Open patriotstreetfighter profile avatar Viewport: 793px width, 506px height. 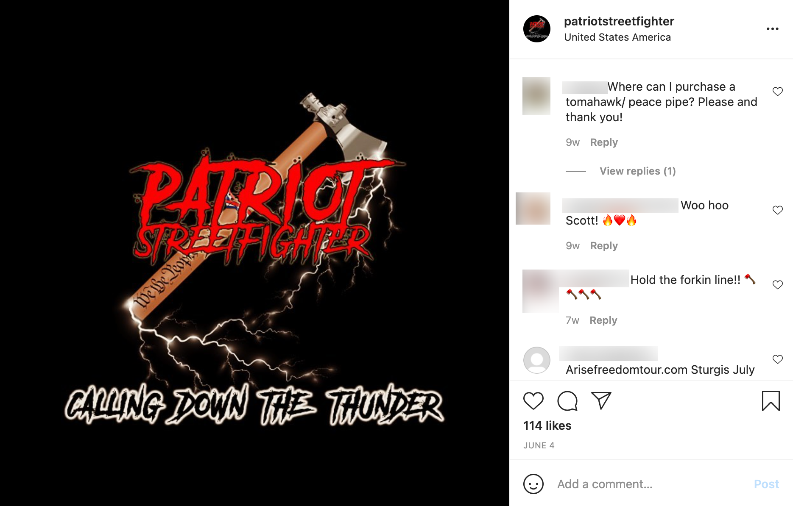coord(536,29)
